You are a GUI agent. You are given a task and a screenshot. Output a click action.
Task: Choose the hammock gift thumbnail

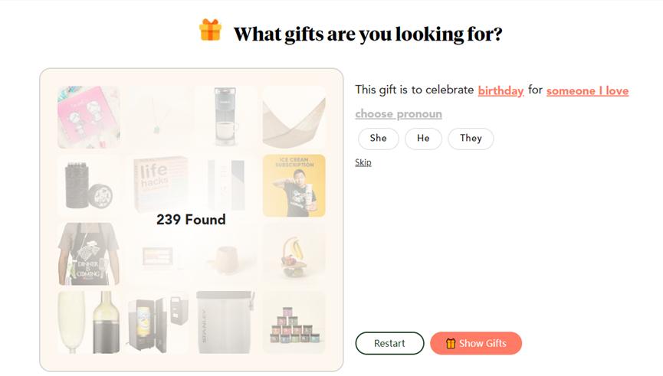coord(294,117)
